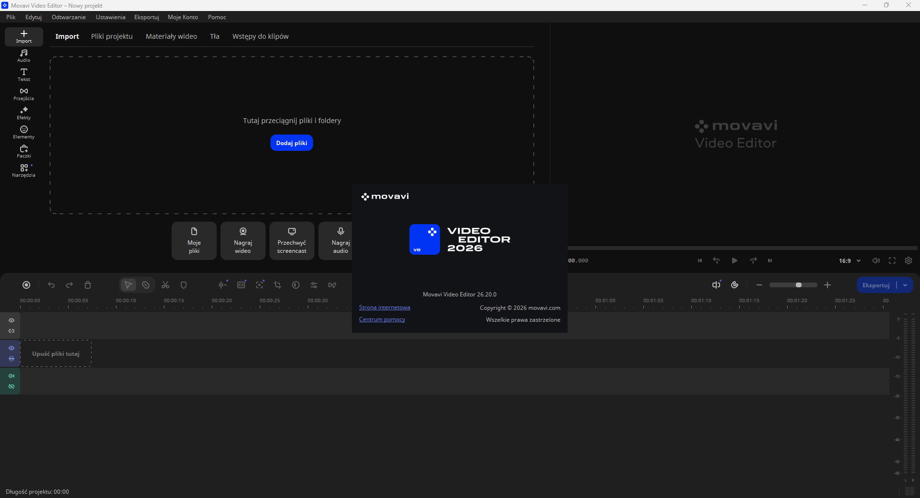Zoom out the timeline with minus

[759, 285]
